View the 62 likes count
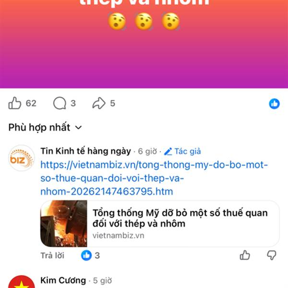Viewport: 288px width, 288px height. (31, 103)
